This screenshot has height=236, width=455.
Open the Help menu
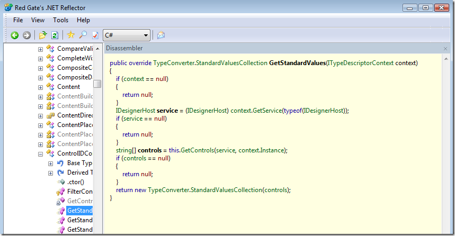83,20
